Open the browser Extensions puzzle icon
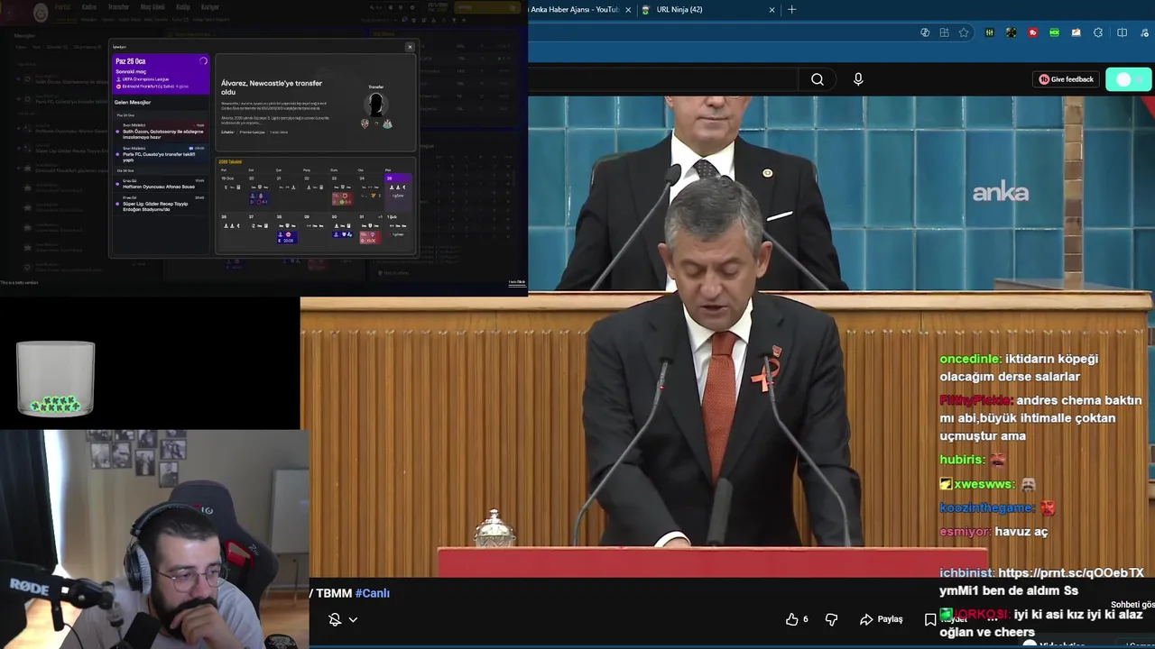The image size is (1155, 649). pos(1098,32)
